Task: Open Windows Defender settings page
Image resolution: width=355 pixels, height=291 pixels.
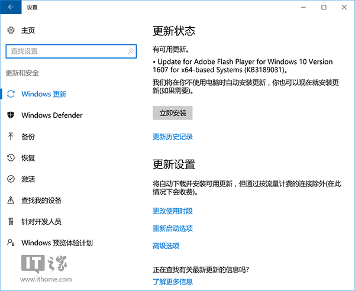Action: [x=52, y=115]
